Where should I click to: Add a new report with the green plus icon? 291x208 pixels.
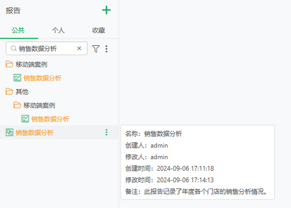coord(106,10)
